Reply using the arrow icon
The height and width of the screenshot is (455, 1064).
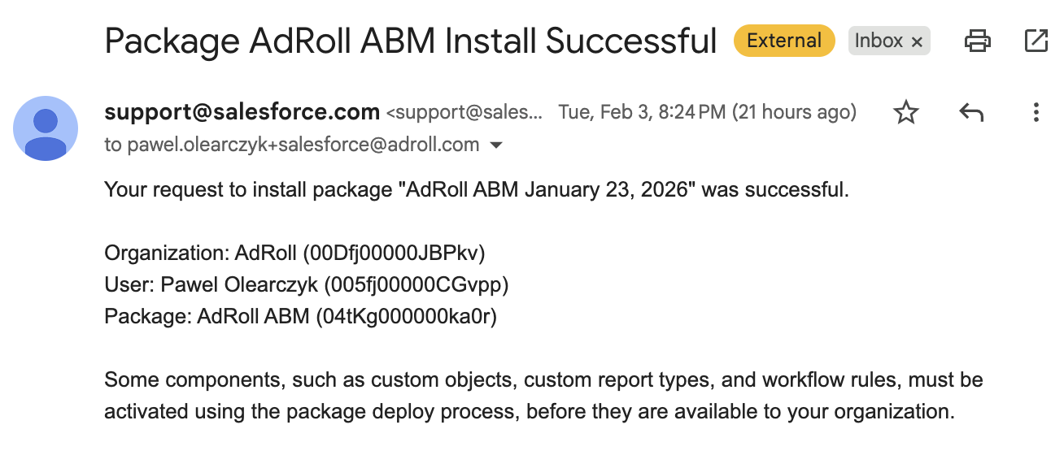pos(971,113)
